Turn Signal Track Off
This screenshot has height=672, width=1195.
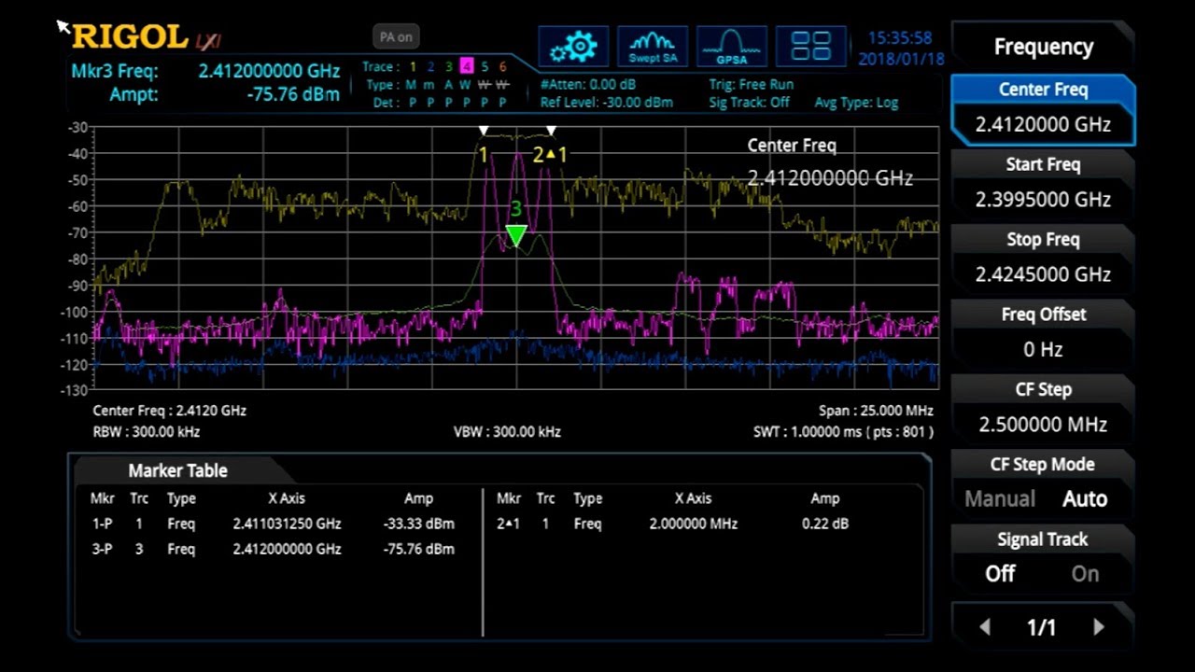click(x=1000, y=574)
